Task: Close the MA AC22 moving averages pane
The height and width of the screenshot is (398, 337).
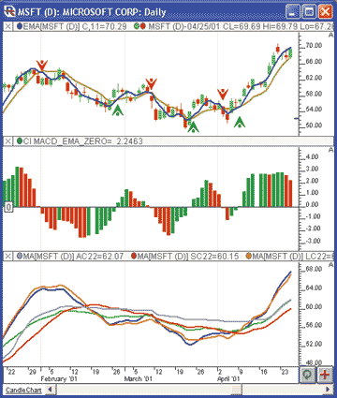Action: point(8,257)
